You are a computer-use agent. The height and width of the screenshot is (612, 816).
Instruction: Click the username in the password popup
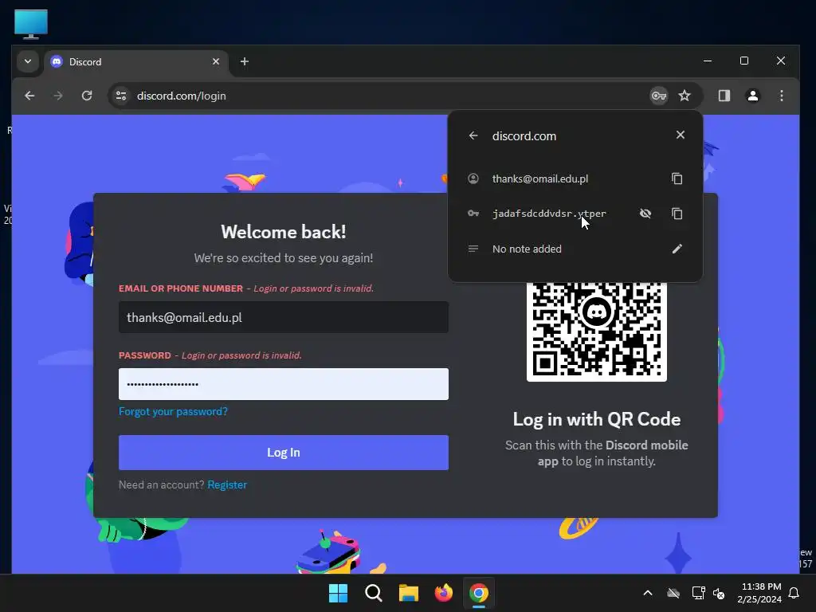[540, 178]
